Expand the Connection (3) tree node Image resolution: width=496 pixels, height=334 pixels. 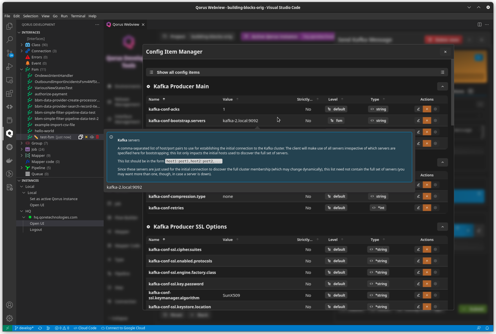pos(22,51)
